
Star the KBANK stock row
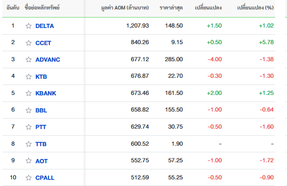29,93
